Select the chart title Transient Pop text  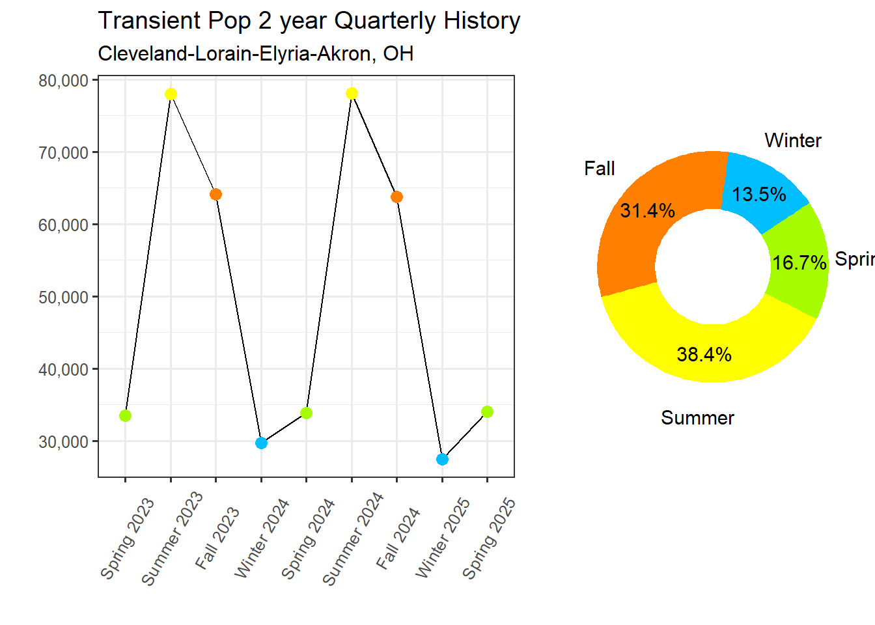[309, 21]
